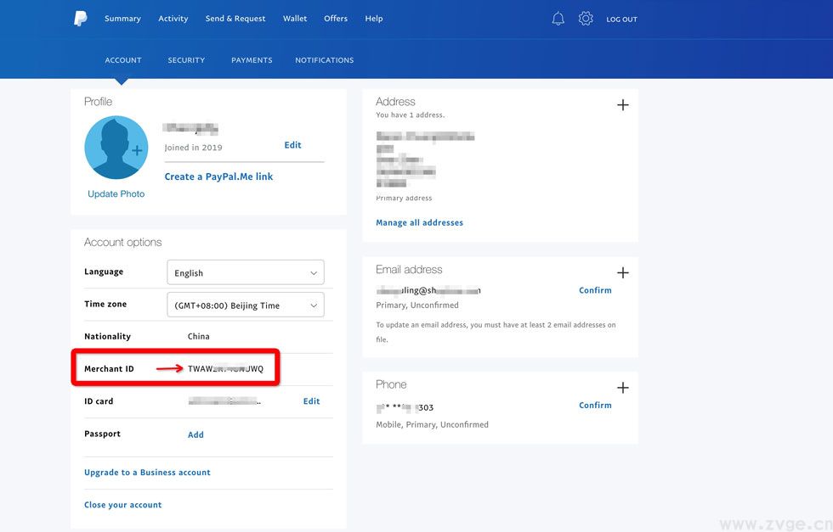This screenshot has height=532, width=833.
Task: Open Manage all addresses
Action: click(x=420, y=221)
